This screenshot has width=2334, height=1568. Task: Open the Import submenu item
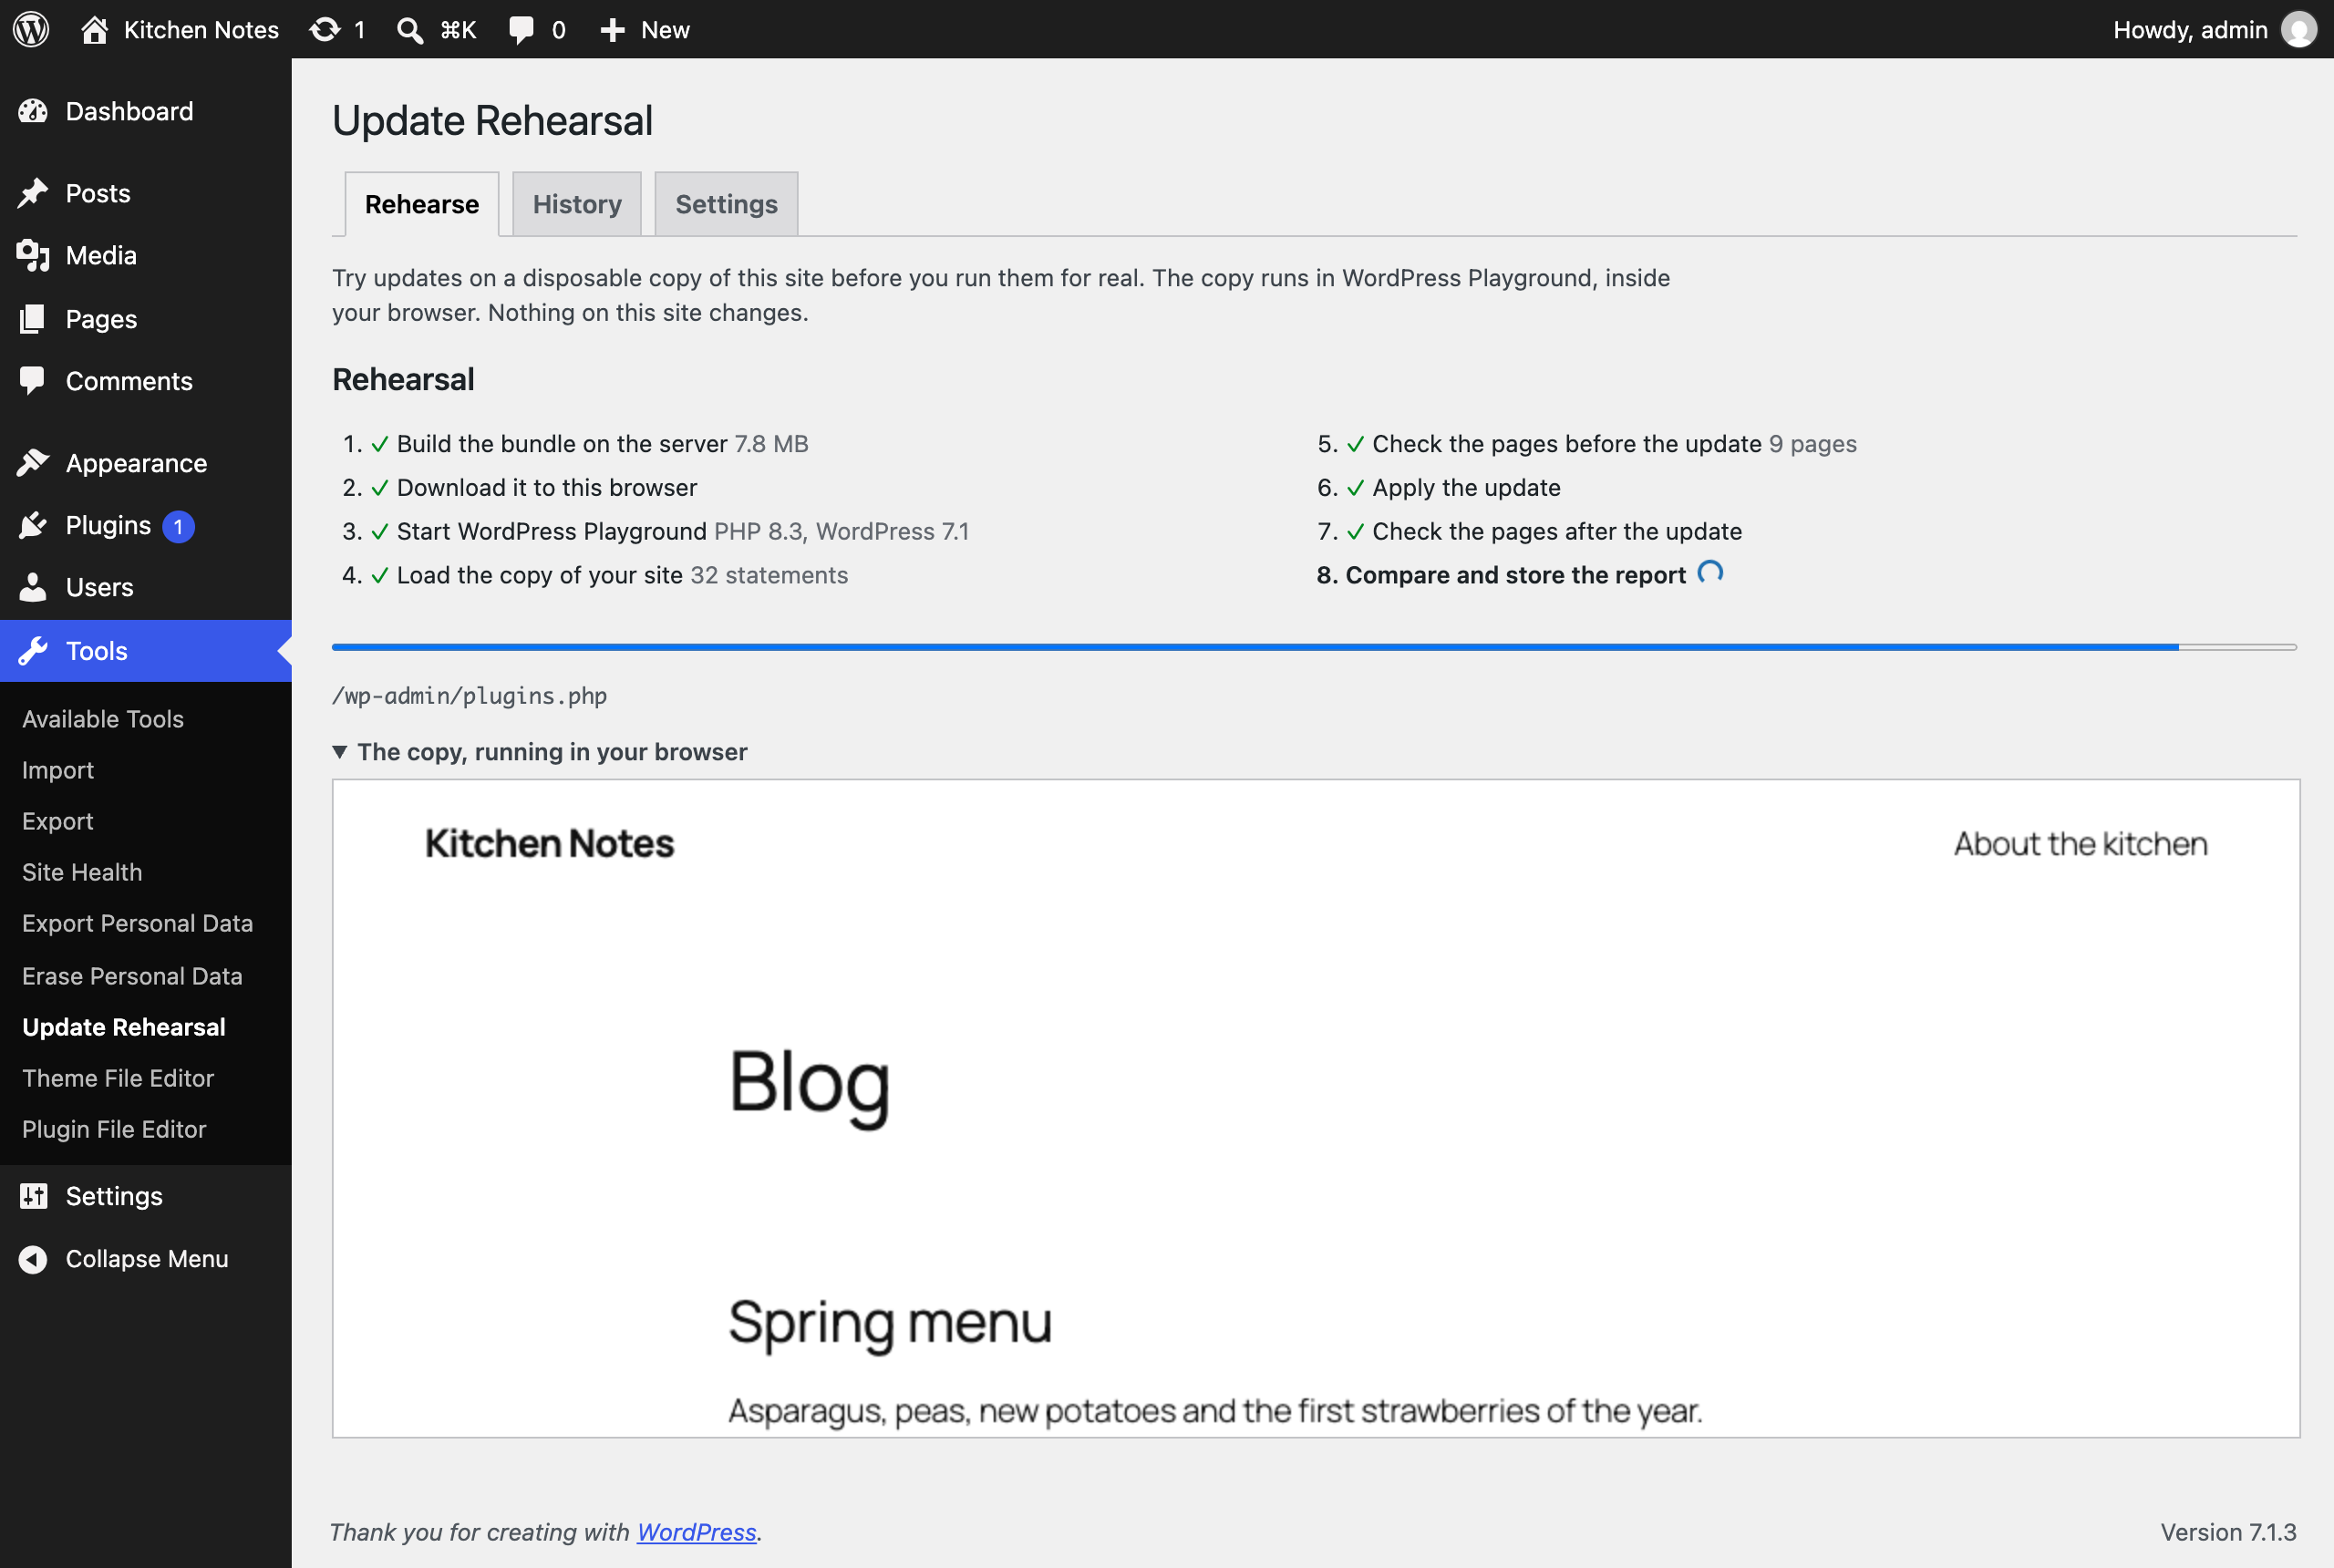click(58, 770)
